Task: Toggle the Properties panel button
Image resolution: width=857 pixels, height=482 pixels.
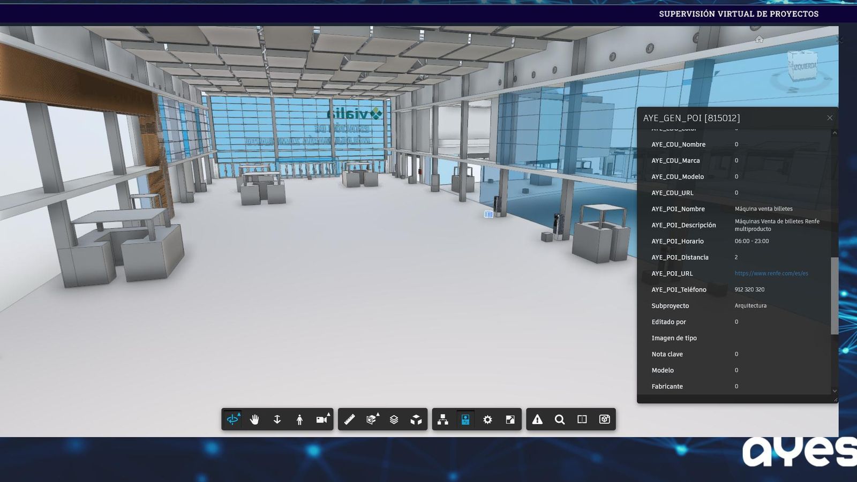Action: 465,419
